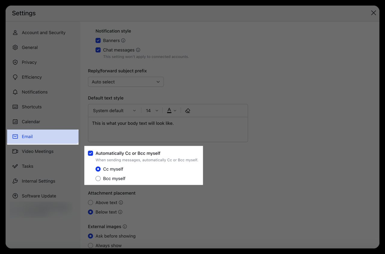Viewport: 385px width, 254px height.
Task: Click the Default text style label
Action: (106, 98)
